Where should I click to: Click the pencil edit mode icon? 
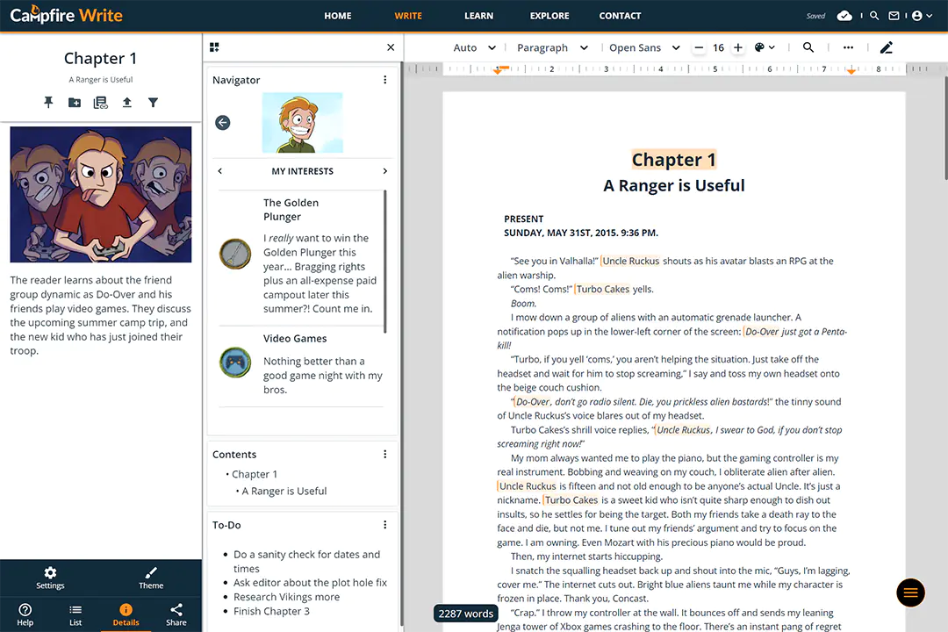[x=886, y=47]
